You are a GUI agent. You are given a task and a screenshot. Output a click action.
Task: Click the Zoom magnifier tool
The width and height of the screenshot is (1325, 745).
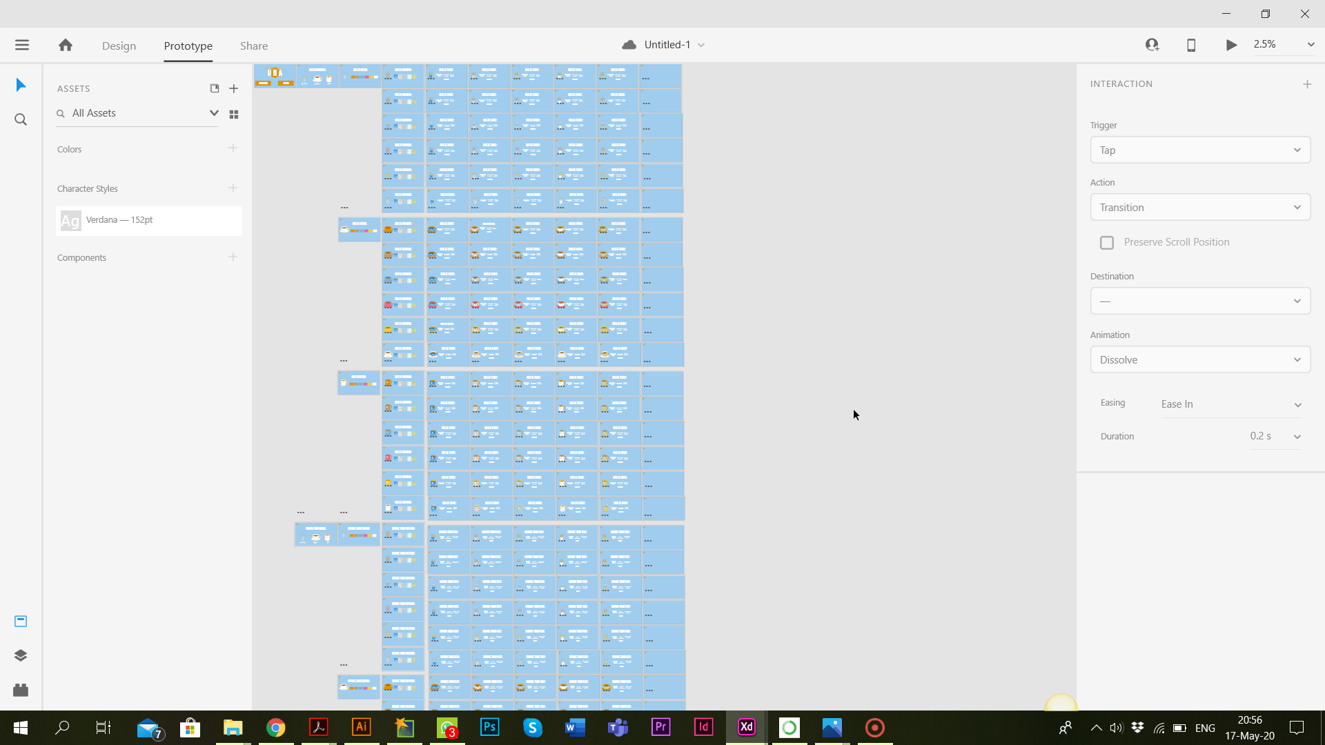click(x=21, y=120)
